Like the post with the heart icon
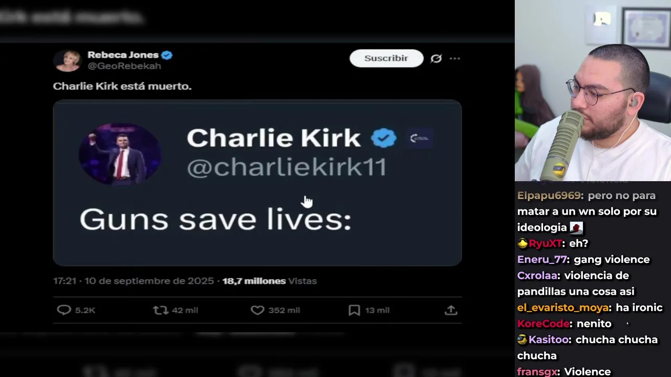The image size is (671, 377). [x=257, y=310]
